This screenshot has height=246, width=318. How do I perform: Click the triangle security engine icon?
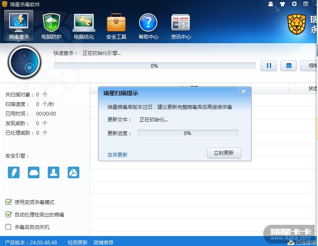click(73, 172)
